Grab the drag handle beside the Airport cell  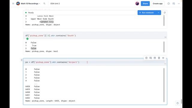pos(22,60)
